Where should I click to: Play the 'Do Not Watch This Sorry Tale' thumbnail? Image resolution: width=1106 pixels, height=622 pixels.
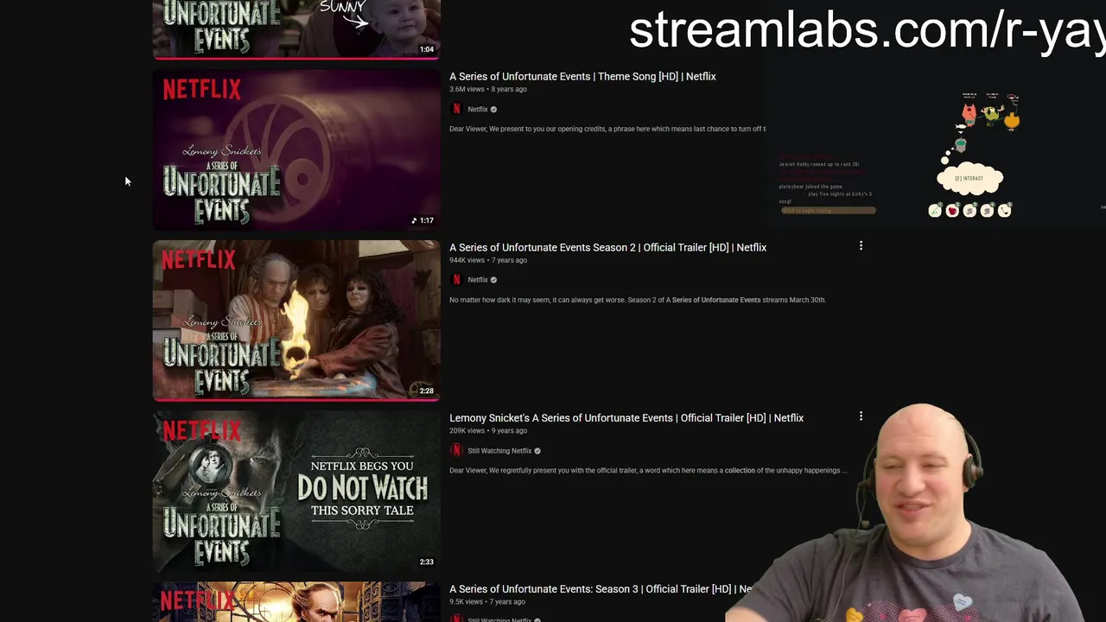(x=296, y=492)
